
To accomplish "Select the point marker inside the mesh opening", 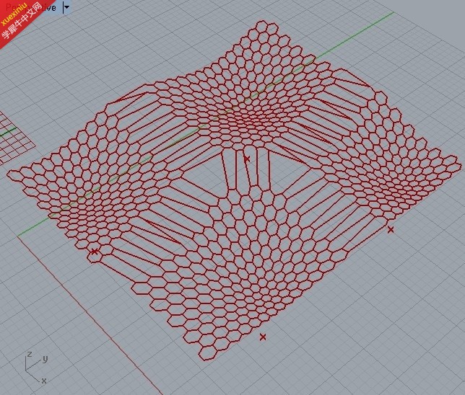I will coord(247,159).
